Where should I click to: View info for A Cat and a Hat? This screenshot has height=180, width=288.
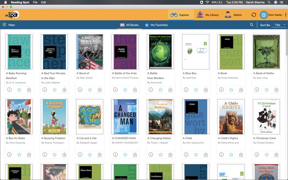tap(80, 154)
